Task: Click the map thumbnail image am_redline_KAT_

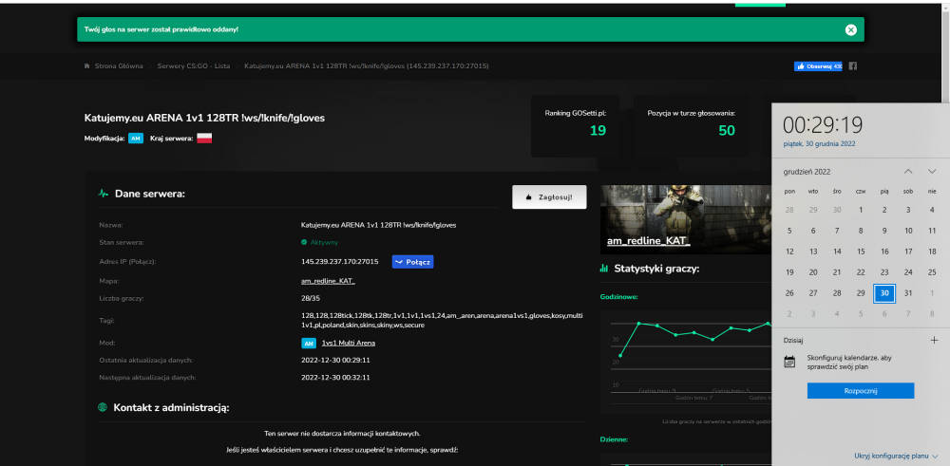Action: point(686,219)
